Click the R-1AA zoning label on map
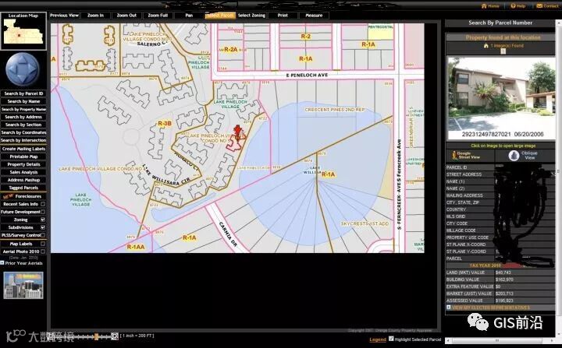562x348 pixels. [x=136, y=247]
